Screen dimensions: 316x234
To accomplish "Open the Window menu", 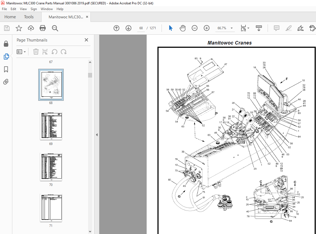I will click(x=46, y=9).
